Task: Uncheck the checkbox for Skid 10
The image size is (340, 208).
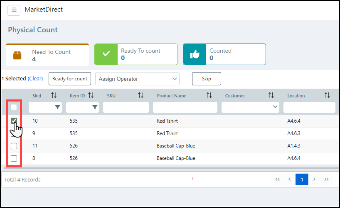Action: point(14,121)
